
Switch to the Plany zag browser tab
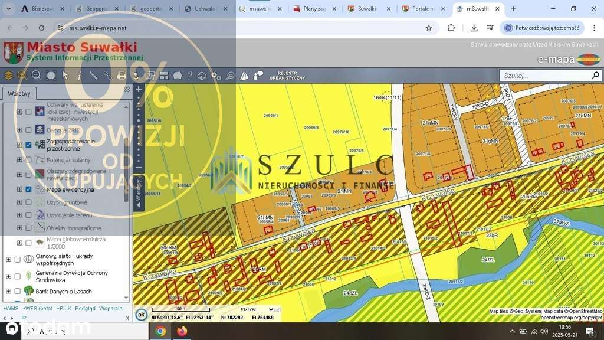coord(315,8)
